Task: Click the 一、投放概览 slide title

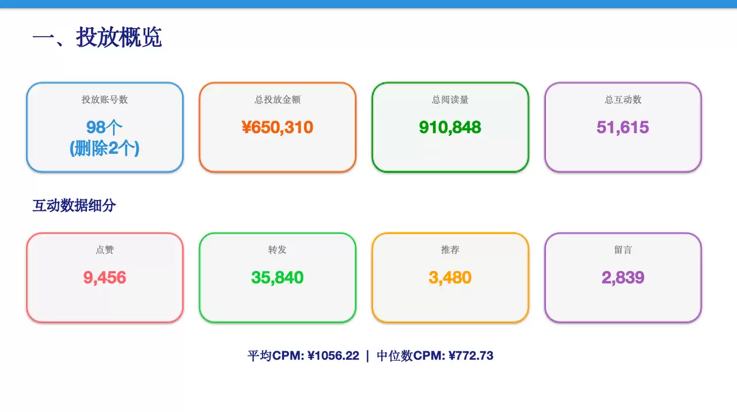Action: pos(97,37)
